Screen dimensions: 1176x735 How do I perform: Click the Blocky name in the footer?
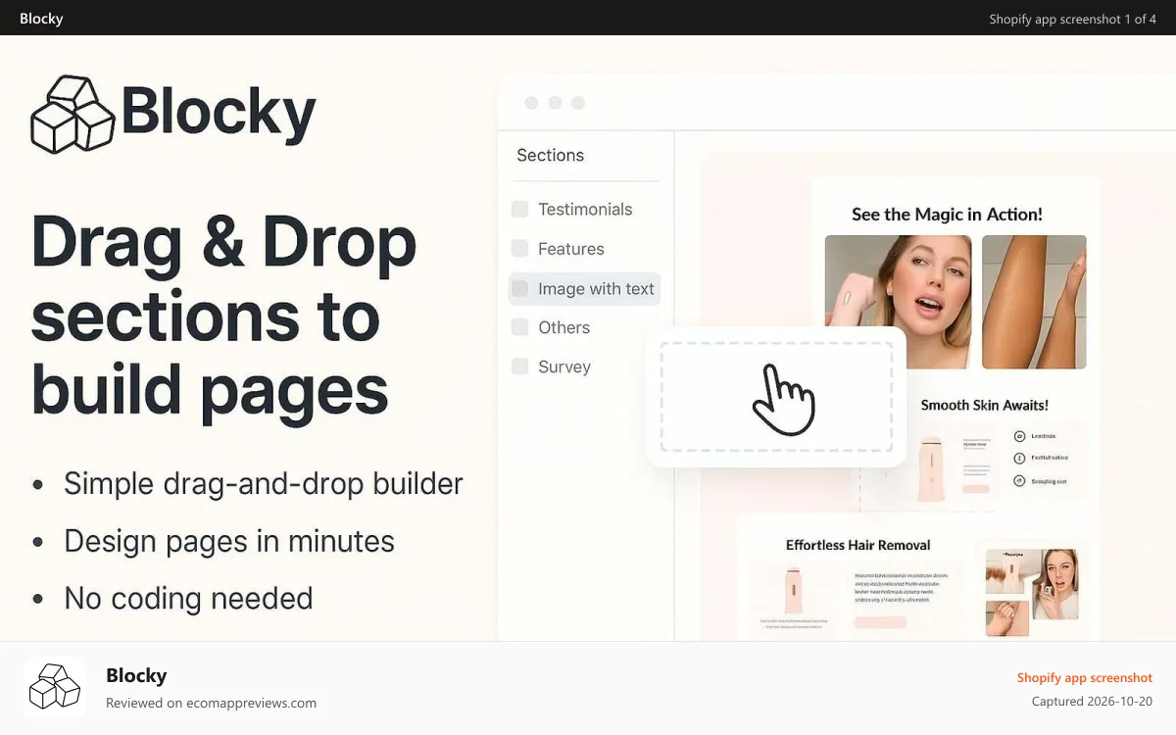[x=136, y=675]
